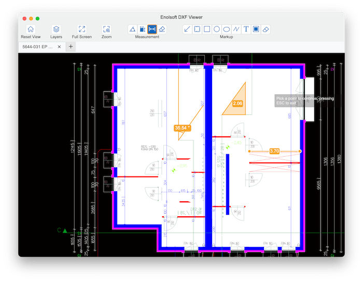The image size is (363, 281).
Task: Select the ellipse markup tool
Action: (x=227, y=29)
